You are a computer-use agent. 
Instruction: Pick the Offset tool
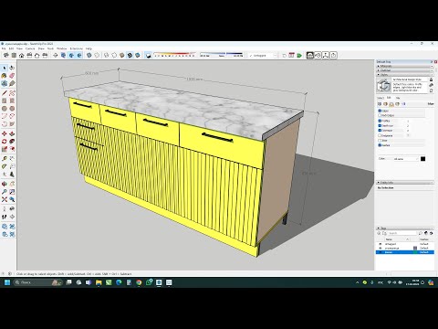[x=12, y=149]
